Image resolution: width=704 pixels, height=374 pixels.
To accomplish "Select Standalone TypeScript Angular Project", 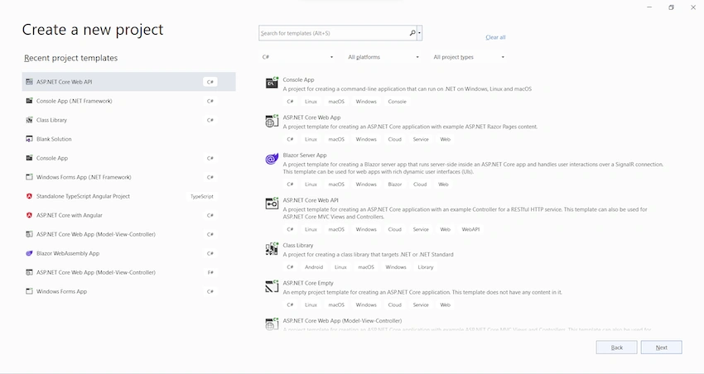I will point(129,196).
